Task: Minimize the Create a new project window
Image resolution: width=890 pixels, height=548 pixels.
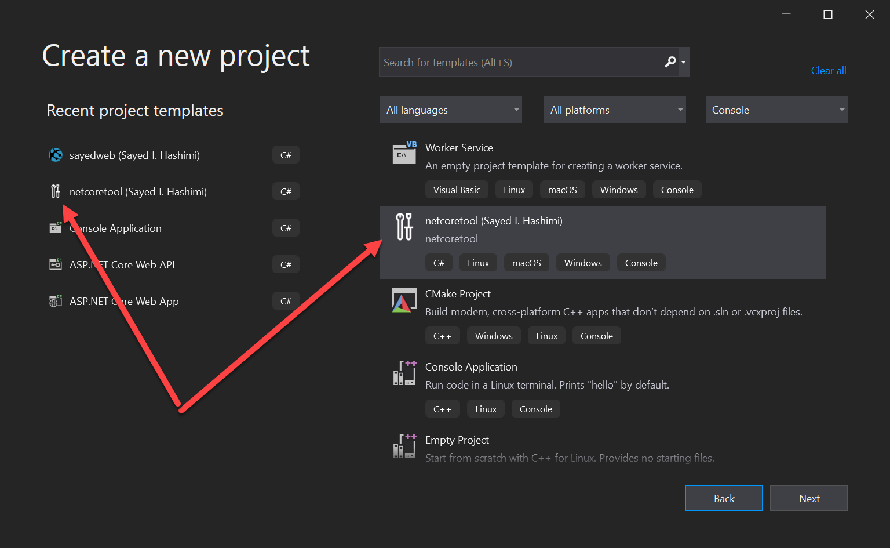Action: [786, 14]
